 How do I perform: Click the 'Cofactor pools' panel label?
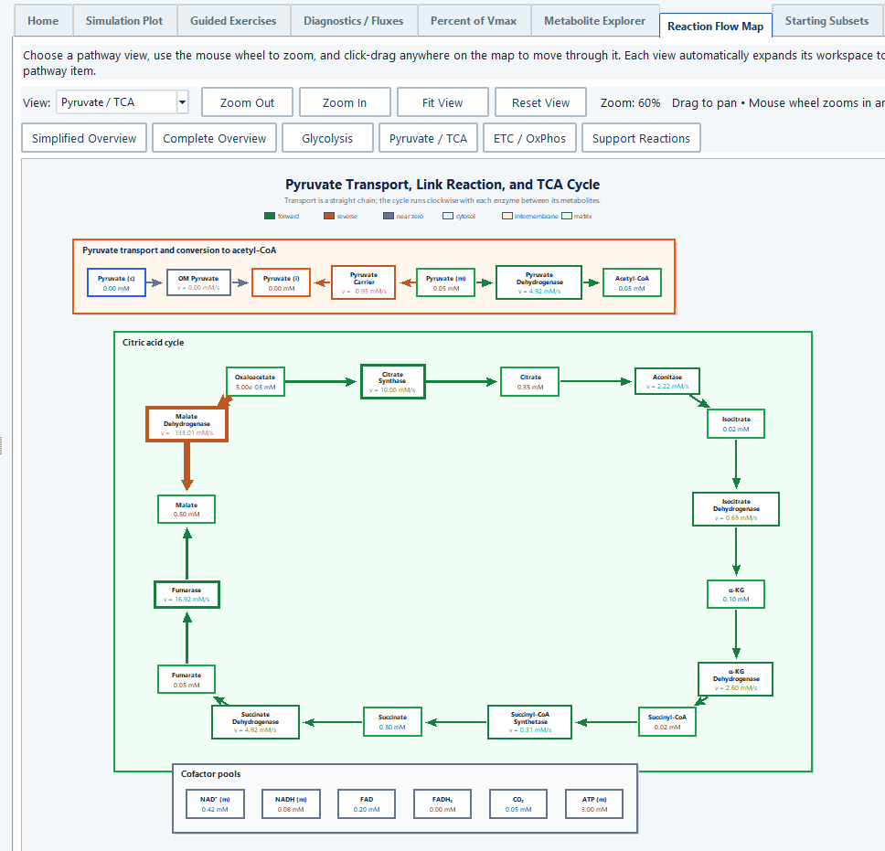(210, 773)
